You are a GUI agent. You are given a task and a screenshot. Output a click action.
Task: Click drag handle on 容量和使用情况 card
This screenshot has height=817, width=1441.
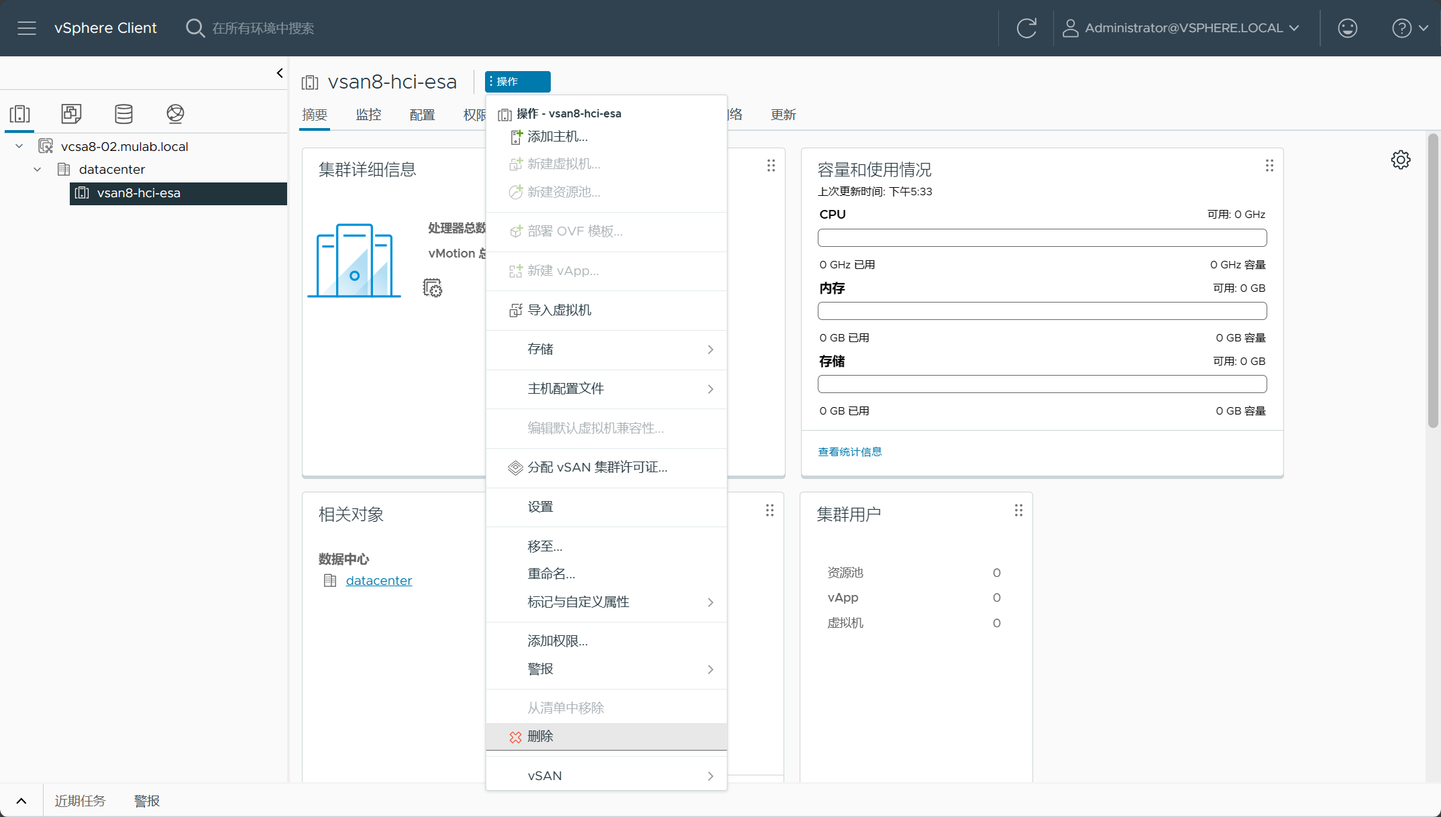coord(1269,166)
